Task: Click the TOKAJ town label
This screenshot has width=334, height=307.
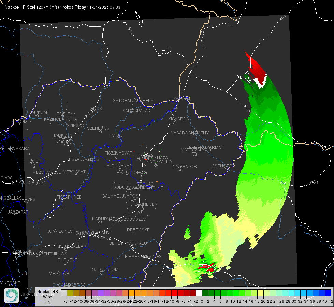Action: tap(116, 135)
